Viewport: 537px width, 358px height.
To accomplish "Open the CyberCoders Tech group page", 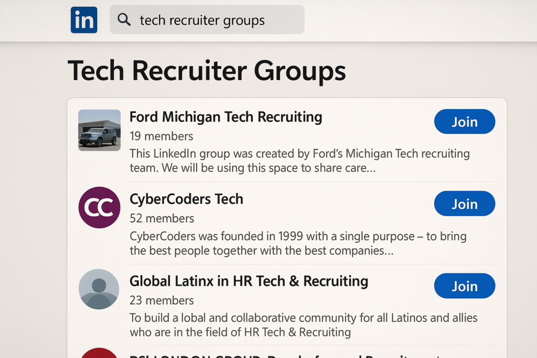I will point(187,199).
